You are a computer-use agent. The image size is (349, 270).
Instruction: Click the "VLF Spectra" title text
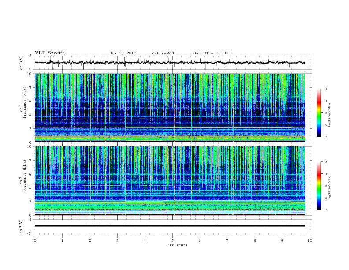click(50, 53)
